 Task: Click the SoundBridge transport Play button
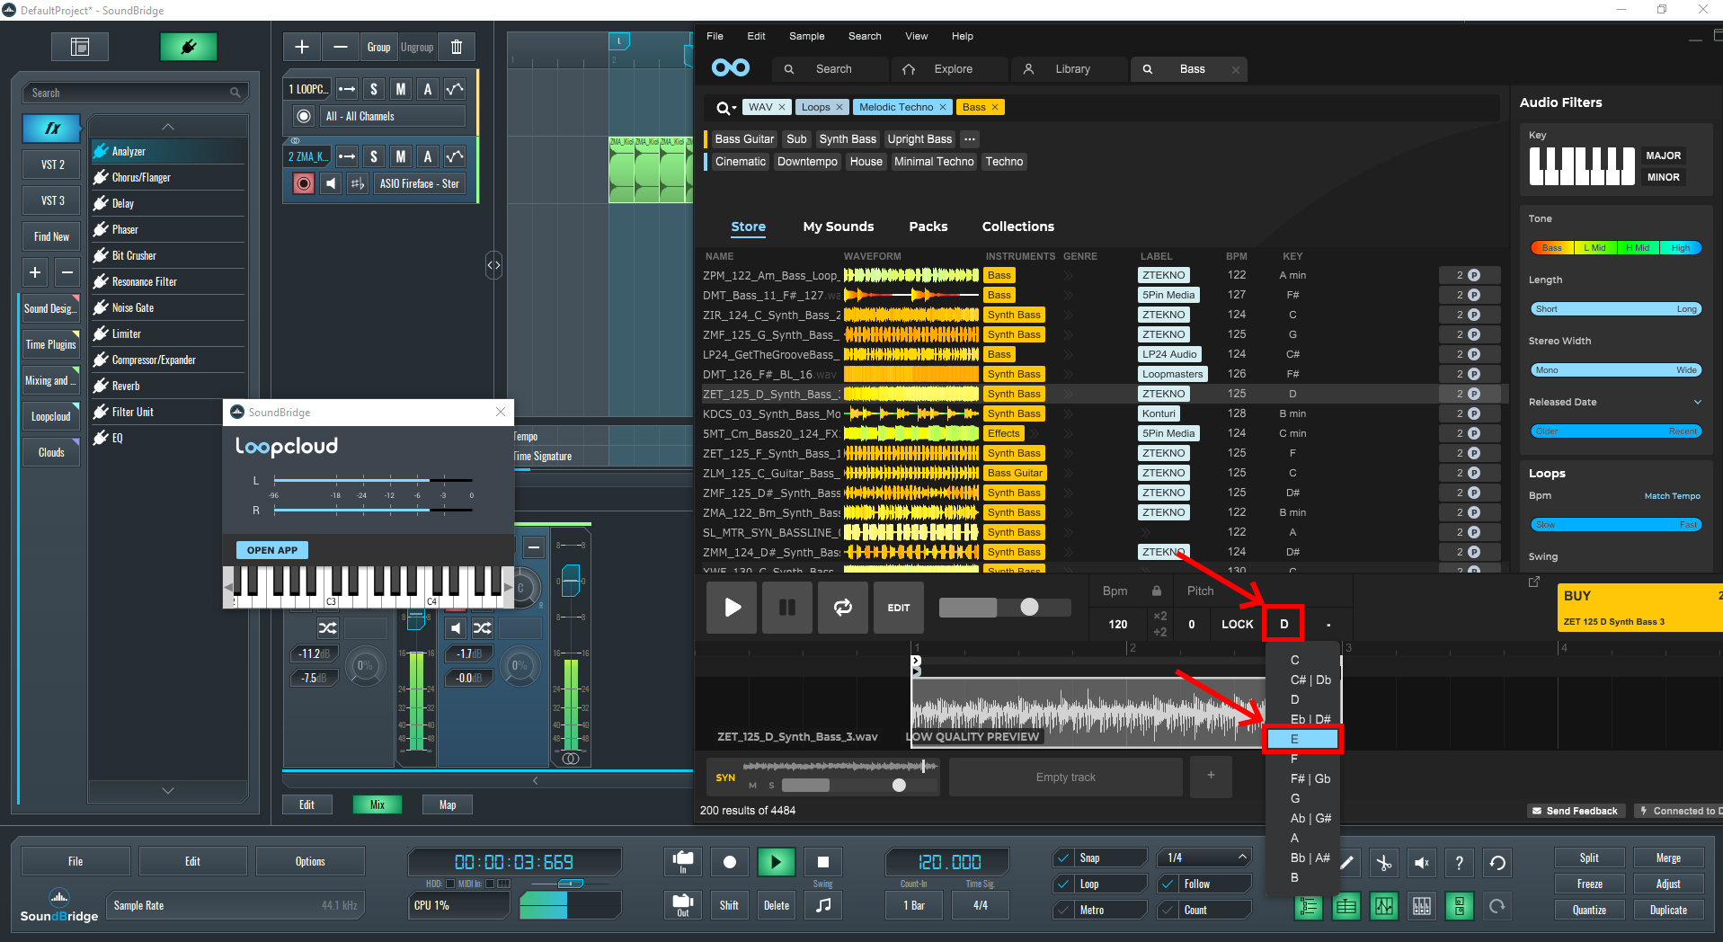(x=776, y=862)
